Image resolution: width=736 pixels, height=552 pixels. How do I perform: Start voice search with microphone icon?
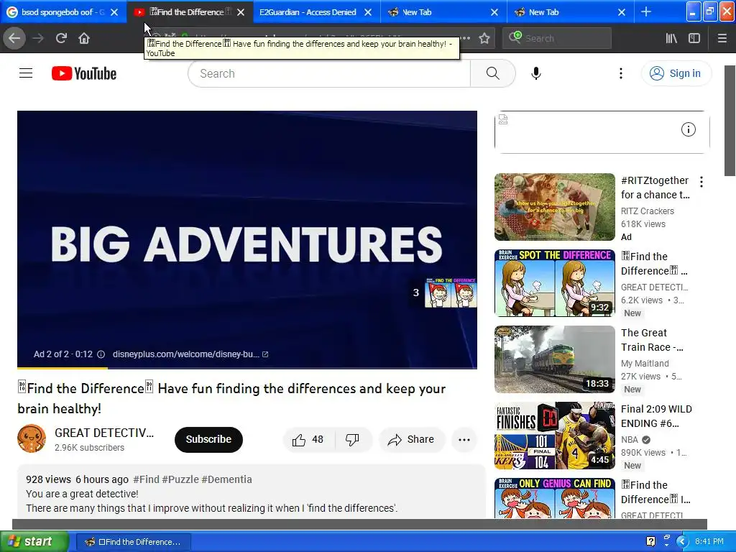[x=536, y=73]
